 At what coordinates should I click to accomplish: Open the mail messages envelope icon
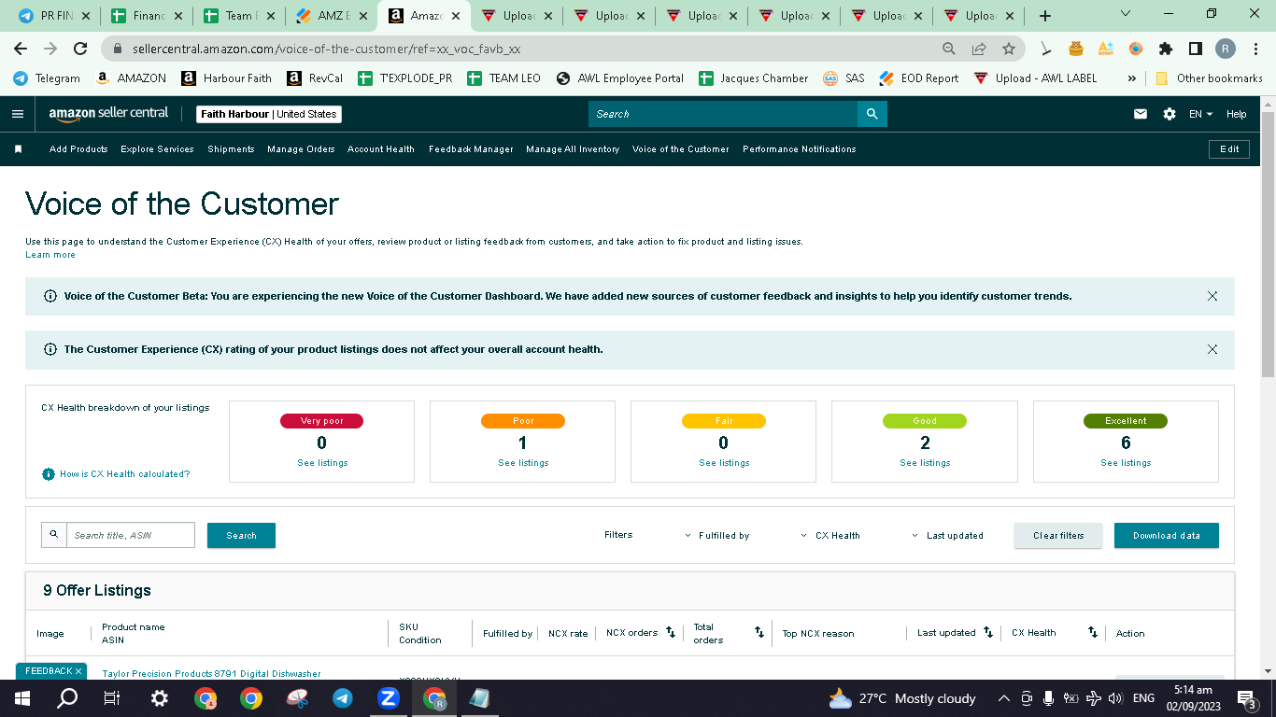coord(1141,114)
